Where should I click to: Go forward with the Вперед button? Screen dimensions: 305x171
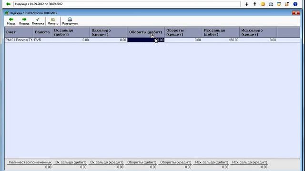click(24, 21)
